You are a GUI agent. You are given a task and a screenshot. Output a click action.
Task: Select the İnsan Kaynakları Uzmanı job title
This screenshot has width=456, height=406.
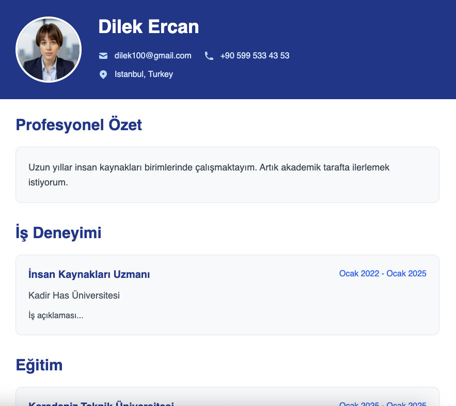click(89, 274)
